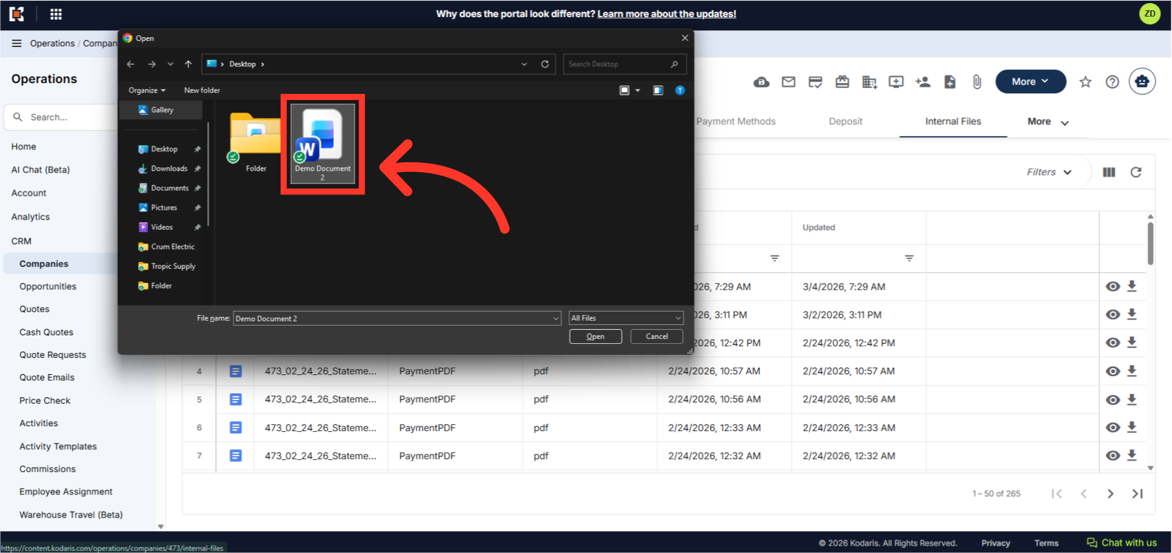Switch to the Deposit tab
The height and width of the screenshot is (553, 1172).
[845, 121]
